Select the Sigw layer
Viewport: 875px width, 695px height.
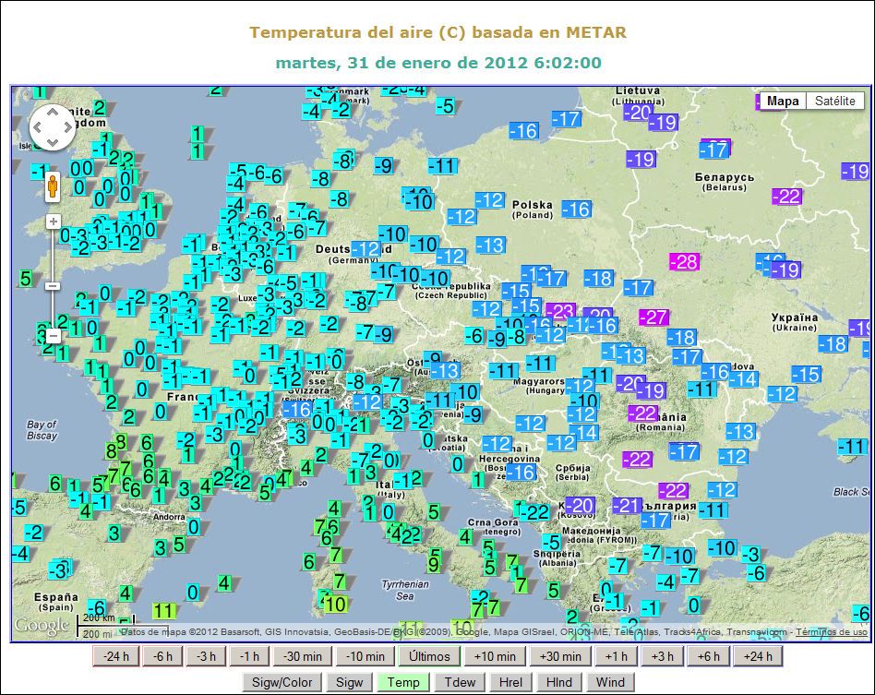tap(349, 682)
